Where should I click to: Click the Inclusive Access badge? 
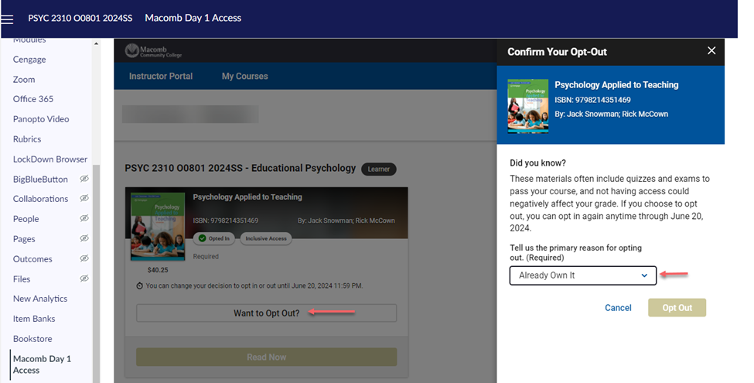coord(266,238)
